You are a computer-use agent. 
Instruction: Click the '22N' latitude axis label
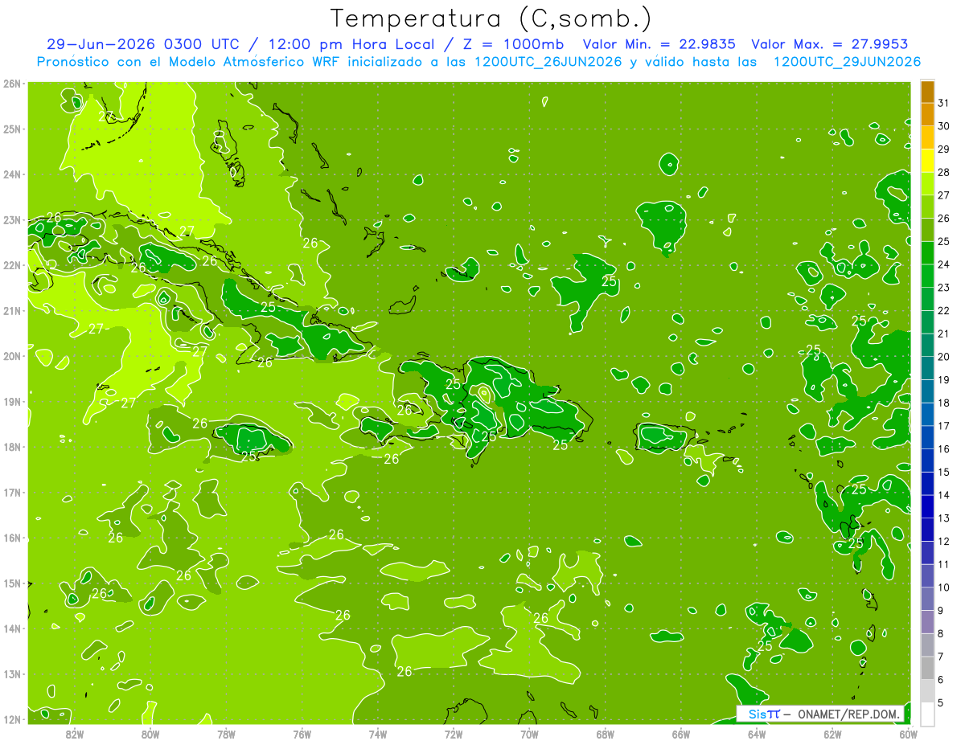click(x=12, y=265)
